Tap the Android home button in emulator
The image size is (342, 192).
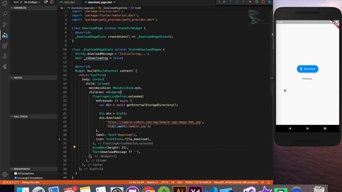pyautogui.click(x=307, y=129)
